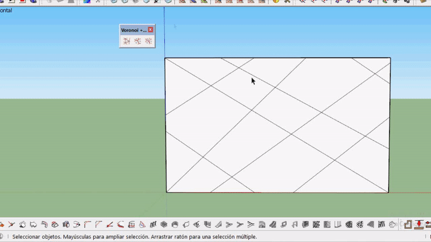
Task: Click the dark slanted slab icon
Action: [273, 225]
